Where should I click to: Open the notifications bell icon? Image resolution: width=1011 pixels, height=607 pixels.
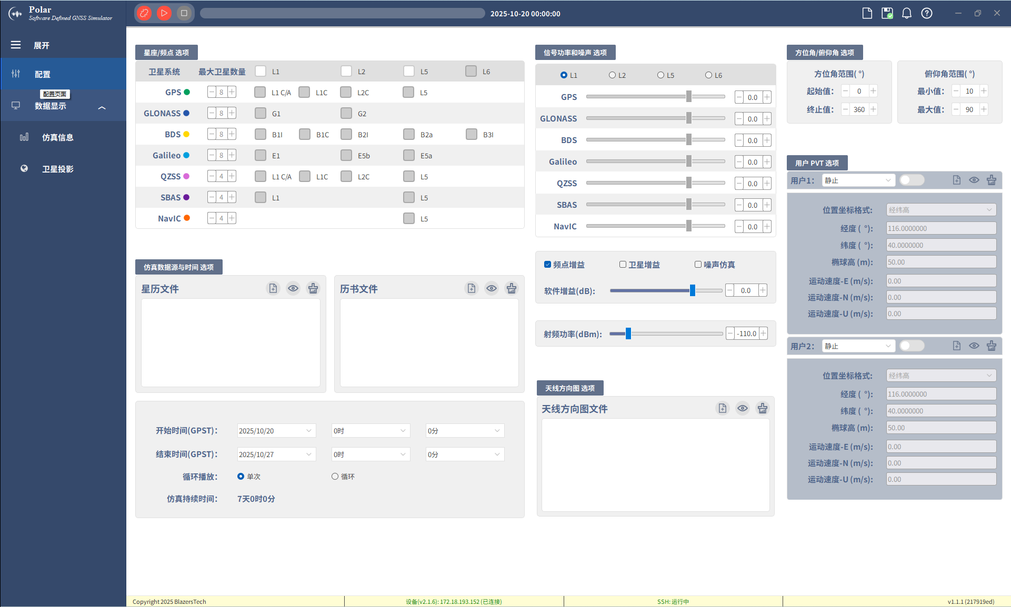point(907,13)
